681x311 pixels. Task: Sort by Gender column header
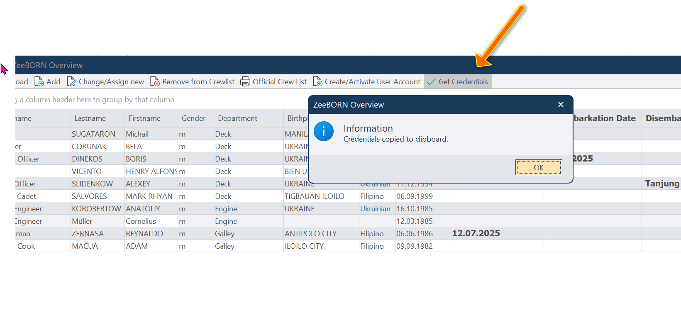pyautogui.click(x=196, y=118)
